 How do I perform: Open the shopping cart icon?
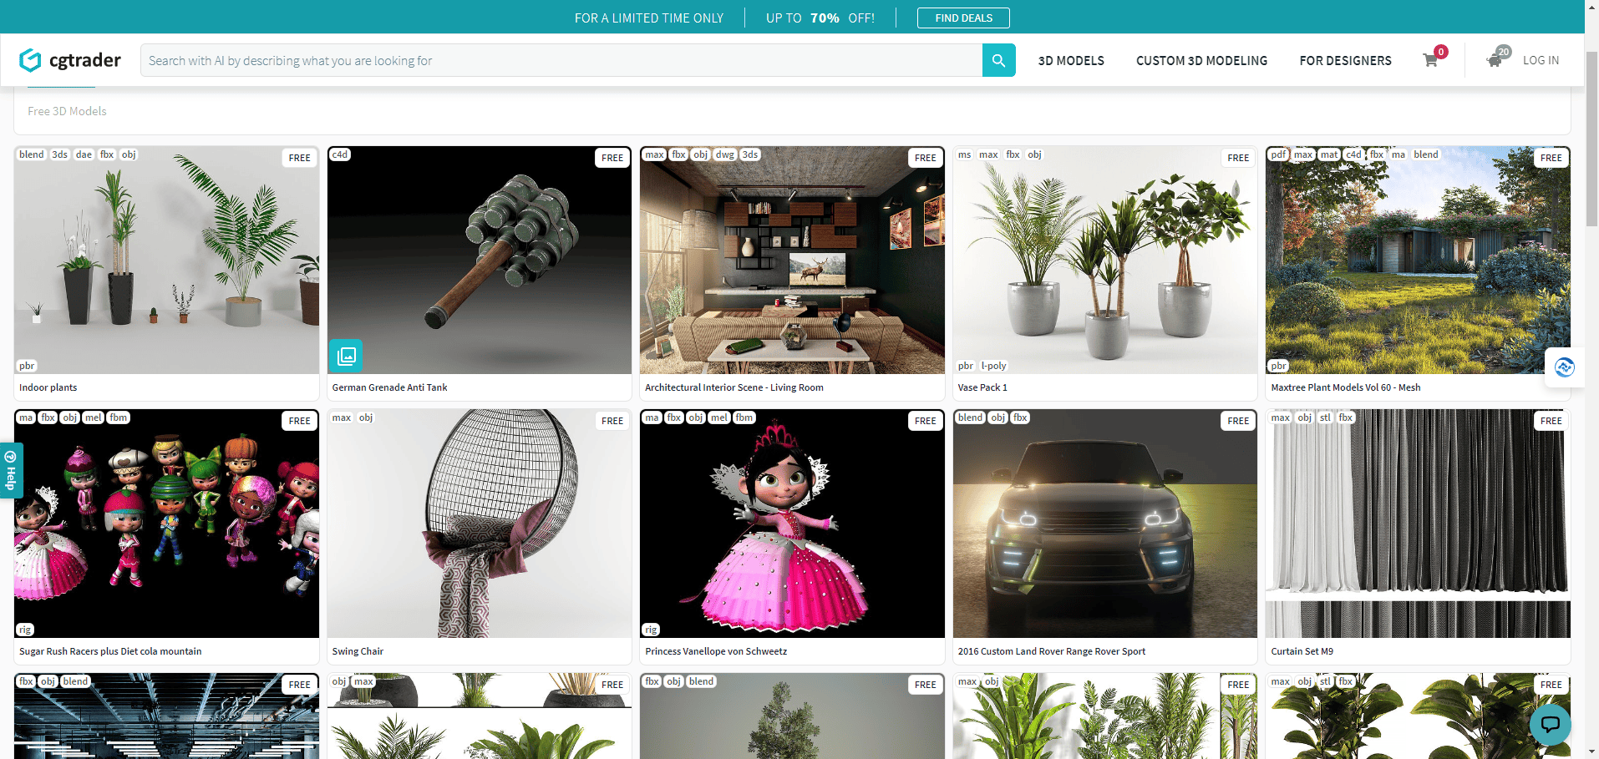click(x=1430, y=60)
